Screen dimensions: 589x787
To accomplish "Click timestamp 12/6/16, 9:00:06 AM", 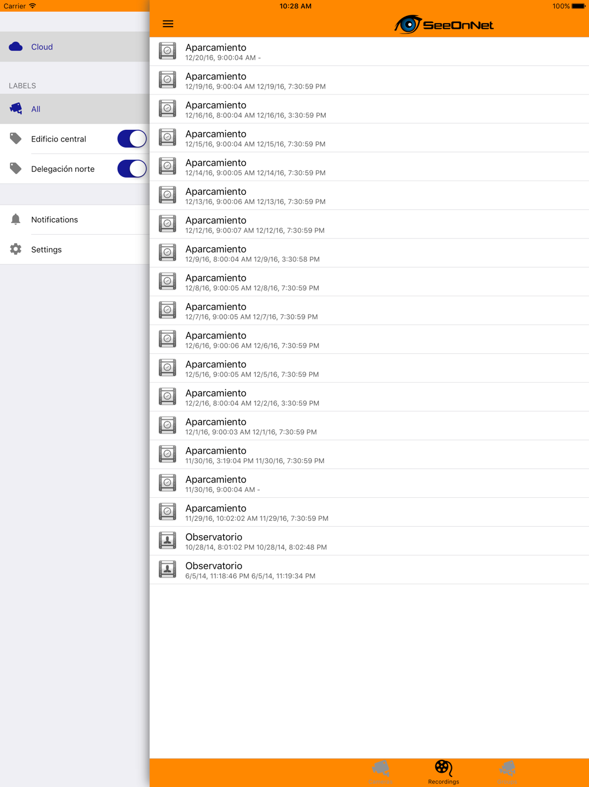I will pyautogui.click(x=217, y=346).
